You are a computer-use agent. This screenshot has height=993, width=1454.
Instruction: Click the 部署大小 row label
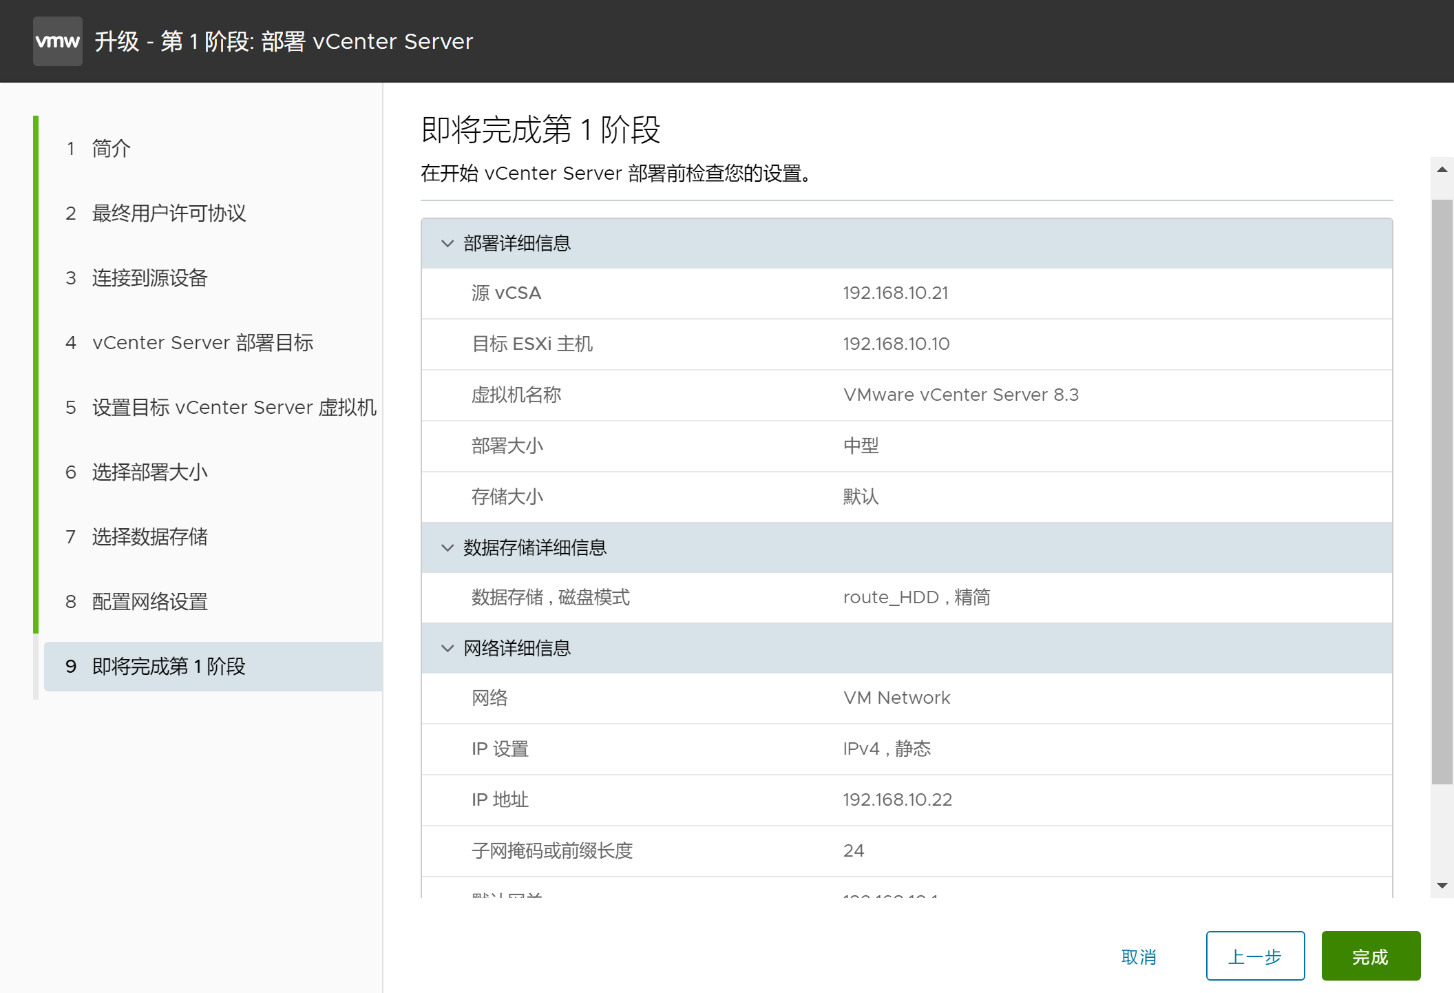[x=507, y=446]
